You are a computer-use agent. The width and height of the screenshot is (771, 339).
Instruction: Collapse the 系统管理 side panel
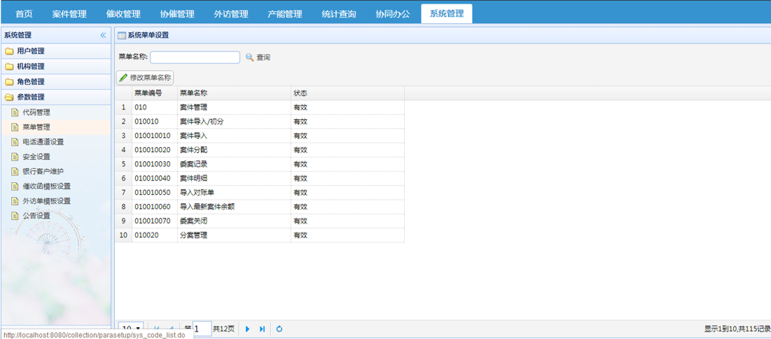pos(103,35)
